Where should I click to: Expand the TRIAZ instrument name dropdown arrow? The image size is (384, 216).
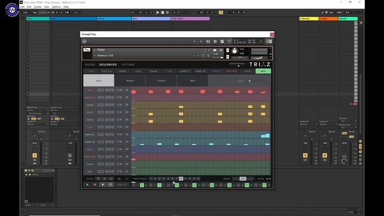pos(95,50)
